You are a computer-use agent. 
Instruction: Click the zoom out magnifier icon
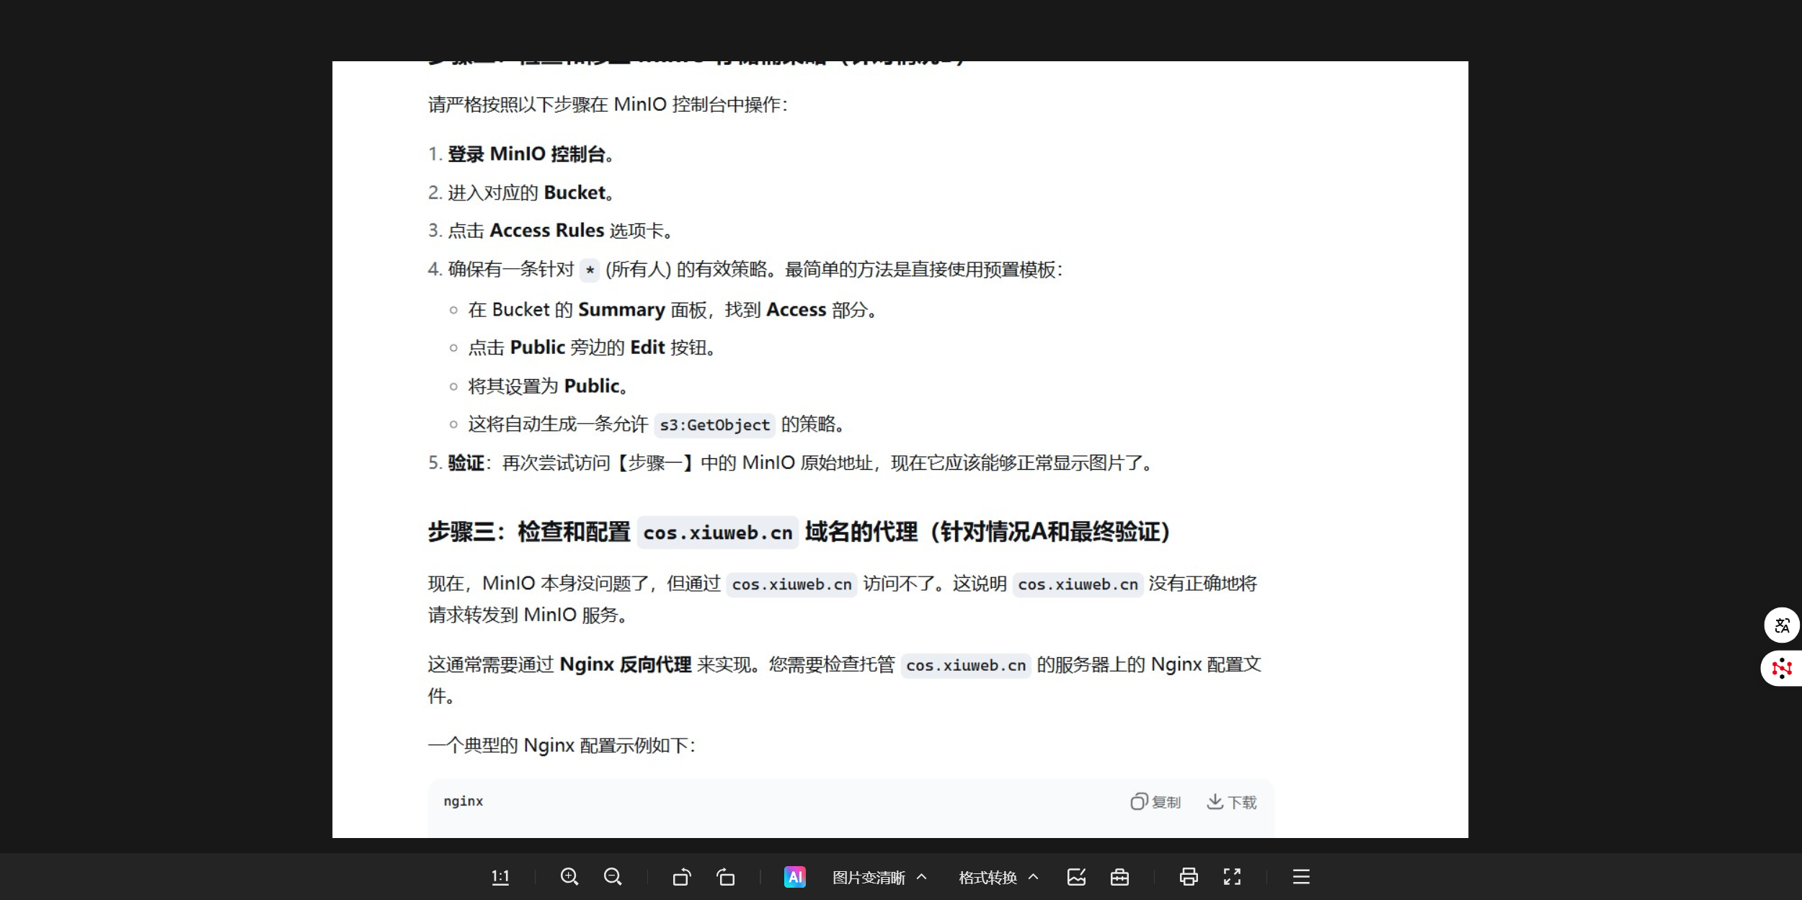[x=613, y=877]
